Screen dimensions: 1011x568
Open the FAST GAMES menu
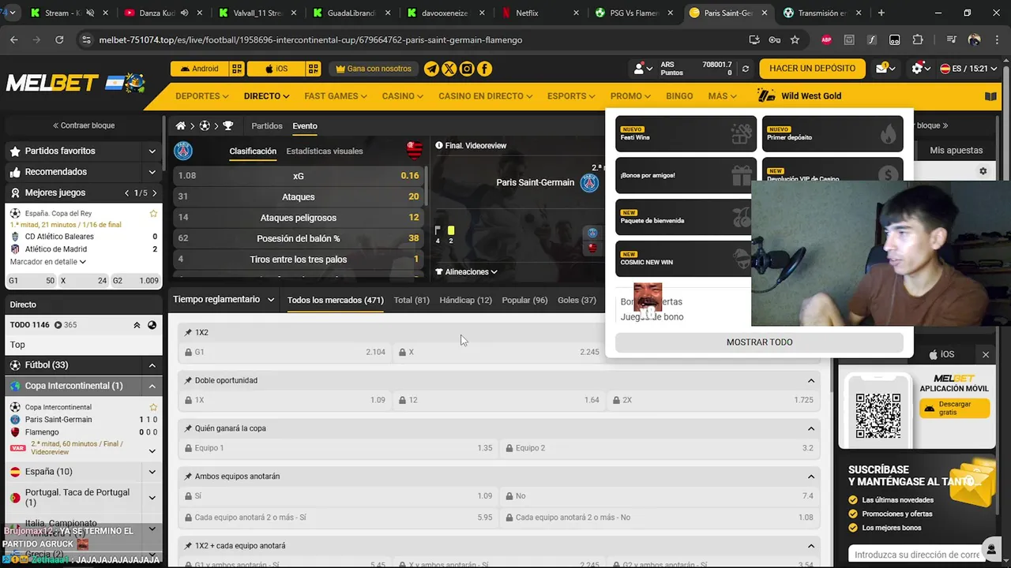tap(336, 96)
